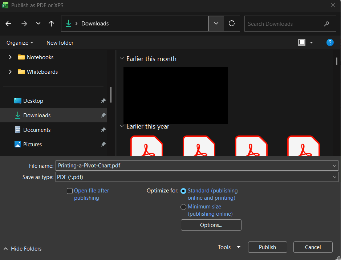Screen dimensions: 341x260
Task: Select the Standard optimization radio button
Action: pos(183,191)
